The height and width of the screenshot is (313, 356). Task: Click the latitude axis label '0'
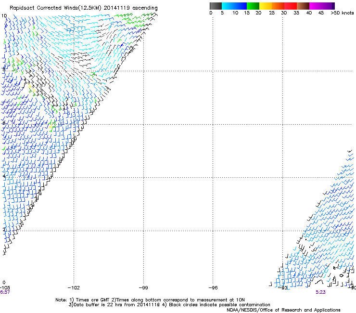coord(4,283)
